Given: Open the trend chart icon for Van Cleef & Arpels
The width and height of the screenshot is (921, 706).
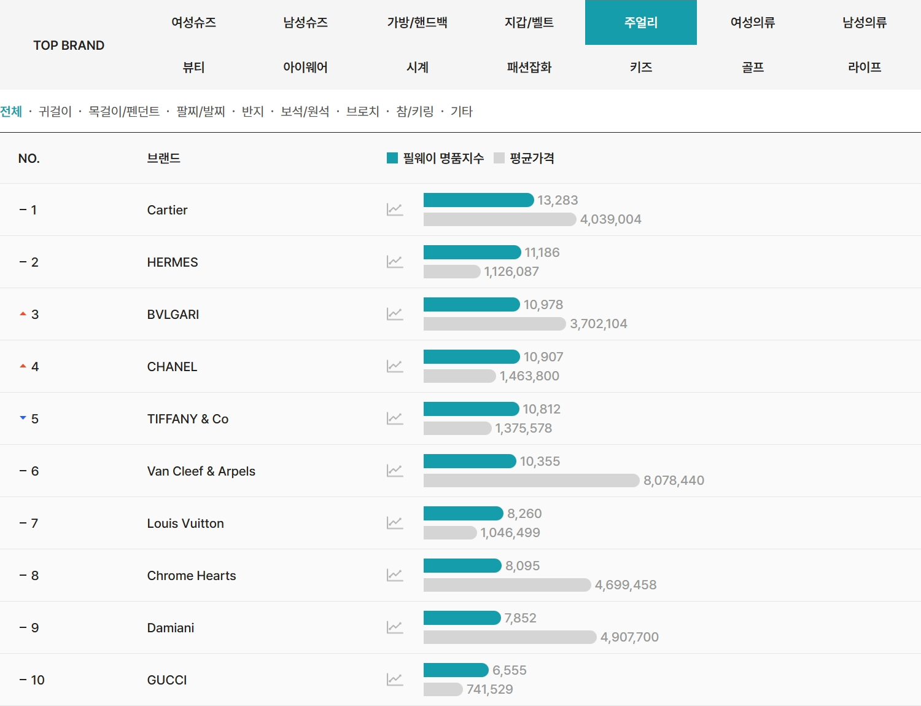Looking at the screenshot, I should 395,471.
